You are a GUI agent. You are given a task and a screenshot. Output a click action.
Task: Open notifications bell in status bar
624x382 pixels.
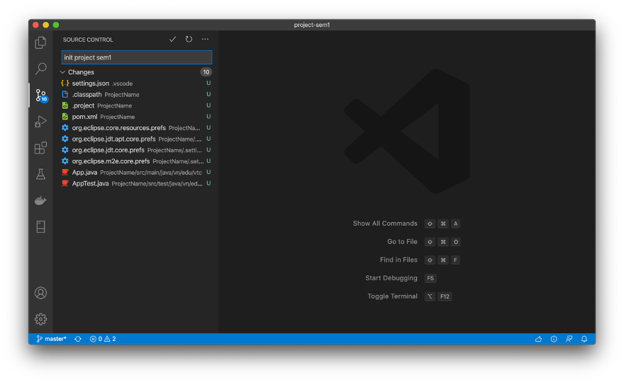coord(584,339)
